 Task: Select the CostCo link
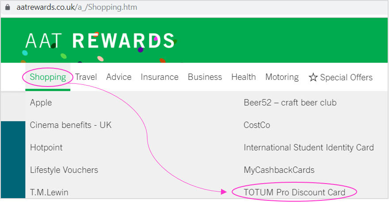(x=257, y=125)
